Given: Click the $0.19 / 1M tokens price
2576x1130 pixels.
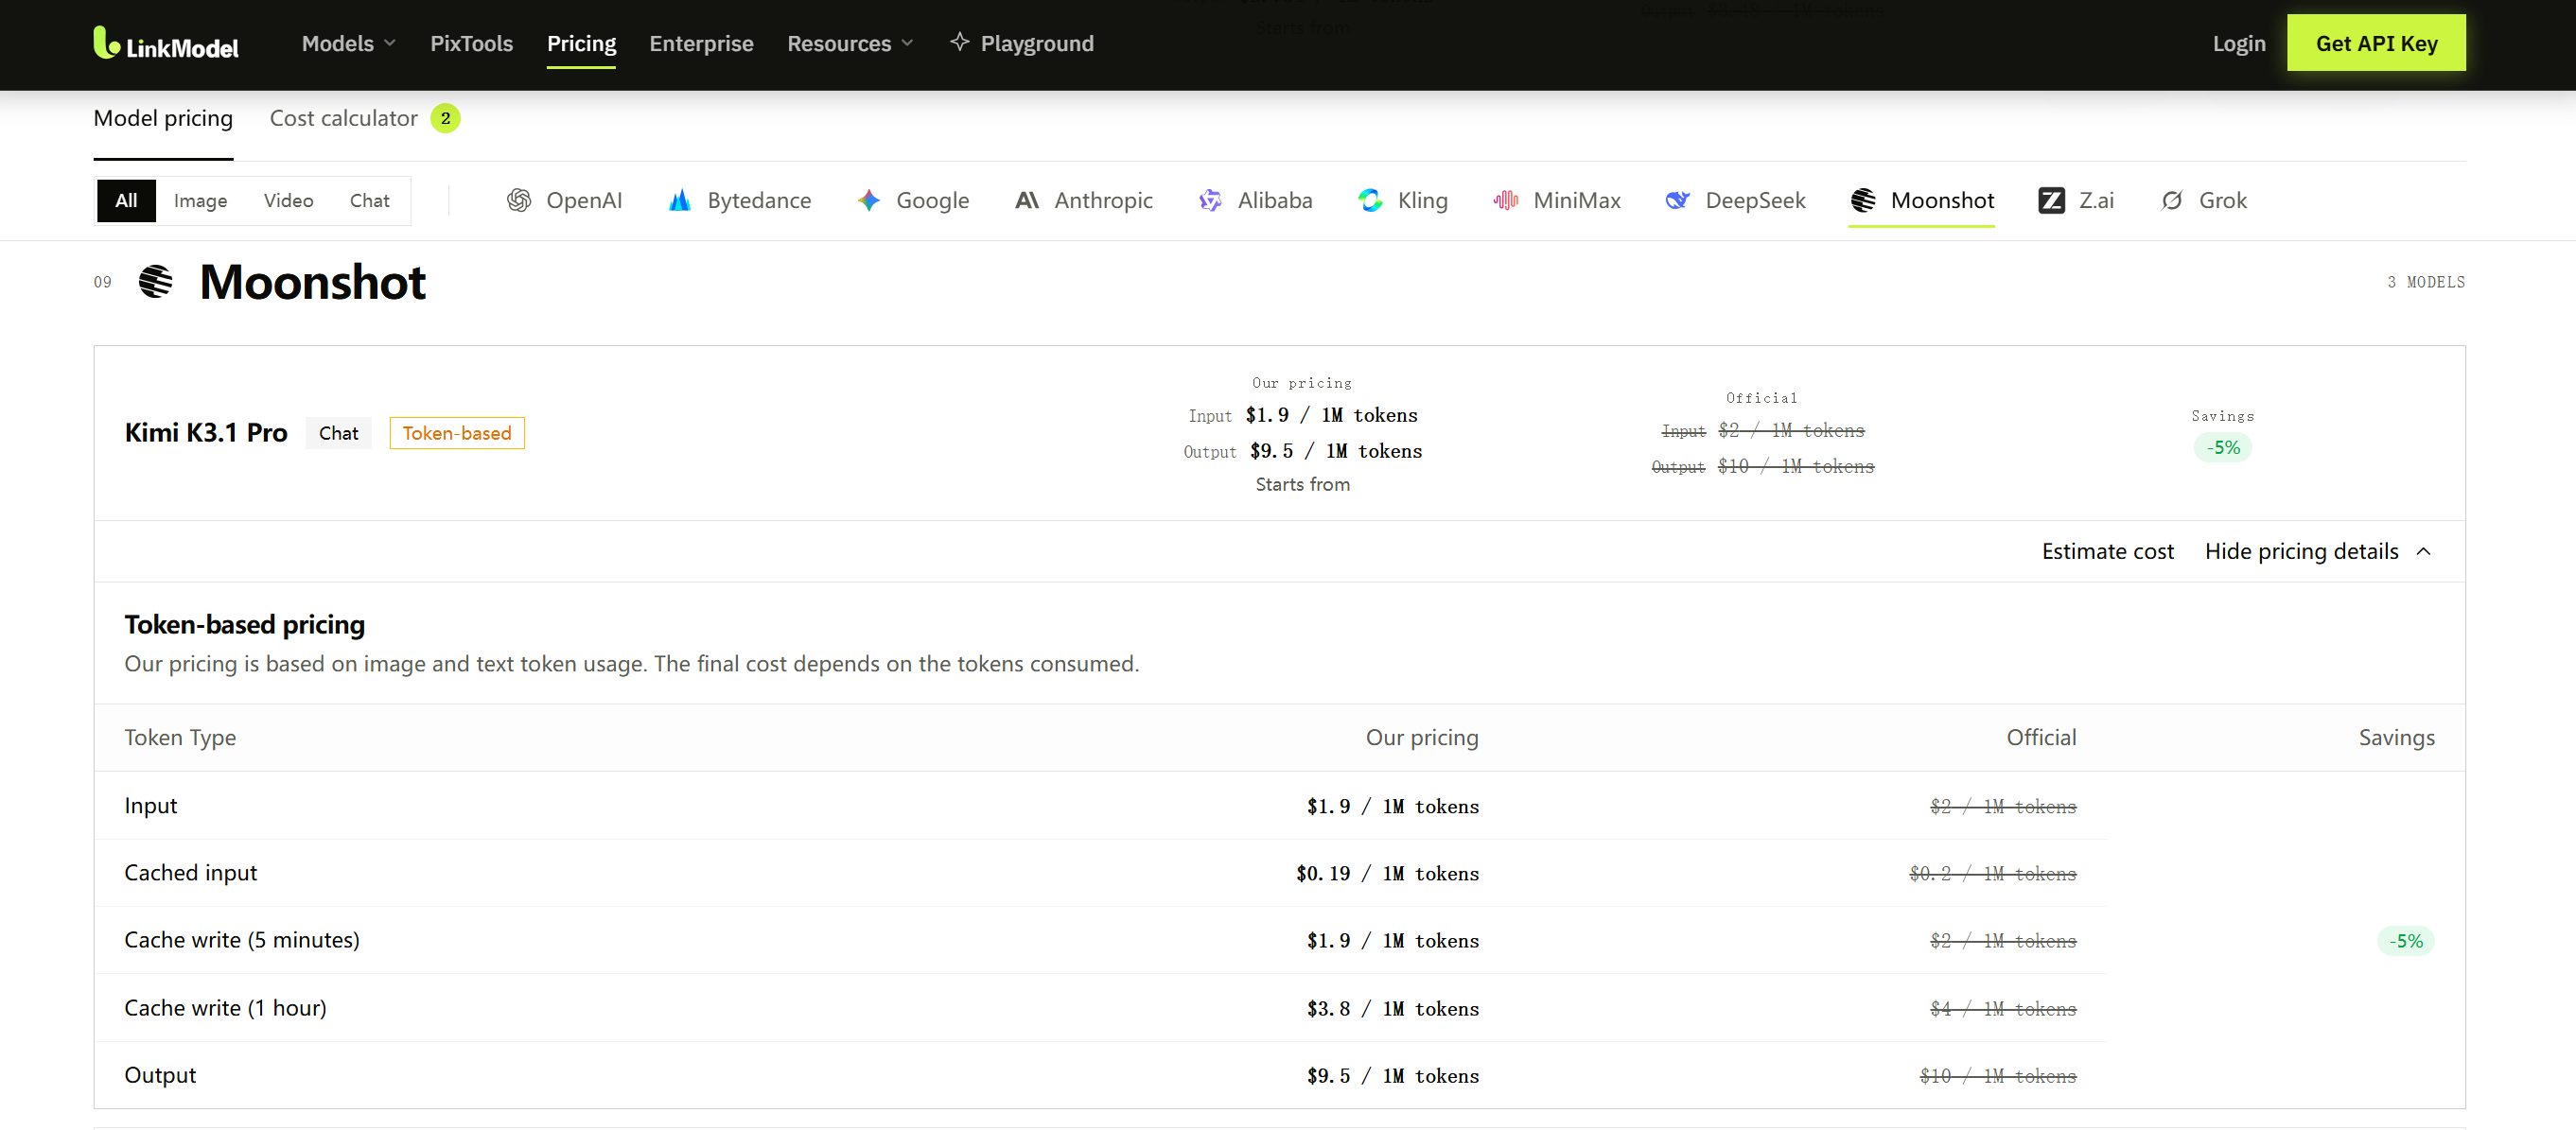Looking at the screenshot, I should pos(1387,873).
